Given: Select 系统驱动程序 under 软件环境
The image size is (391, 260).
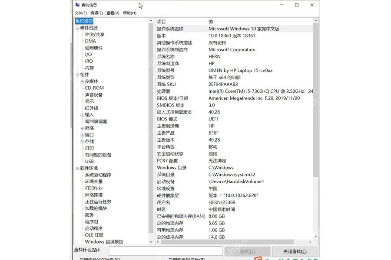Looking at the screenshot, I should [98, 175].
